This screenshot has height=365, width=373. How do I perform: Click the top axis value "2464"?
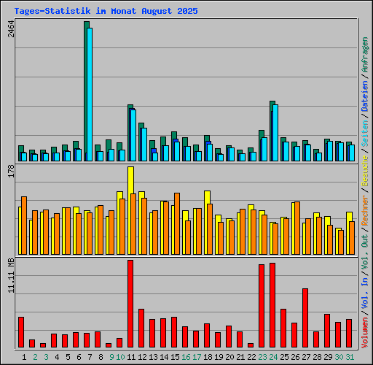pyautogui.click(x=11, y=29)
